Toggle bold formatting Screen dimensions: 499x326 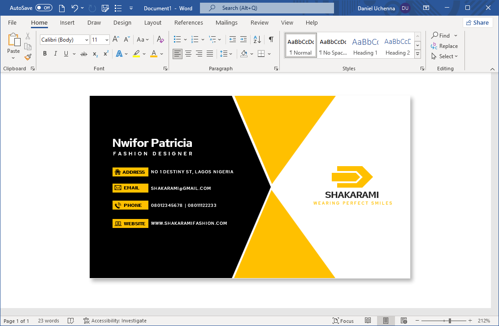pyautogui.click(x=45, y=54)
